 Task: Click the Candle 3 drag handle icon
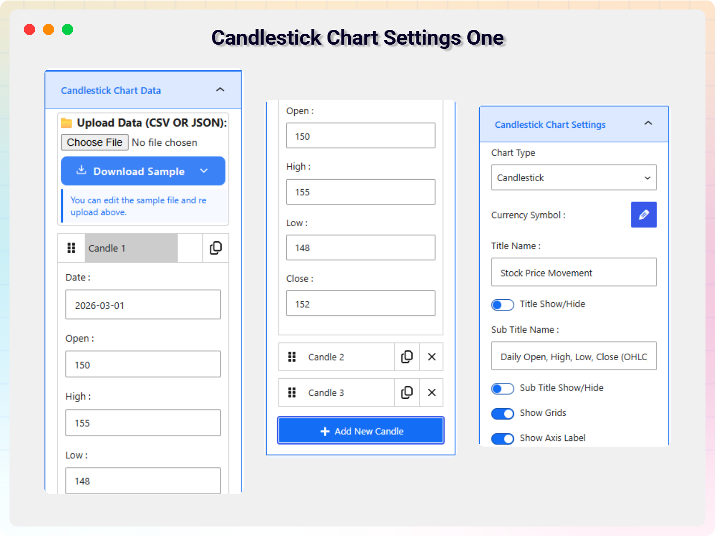292,392
